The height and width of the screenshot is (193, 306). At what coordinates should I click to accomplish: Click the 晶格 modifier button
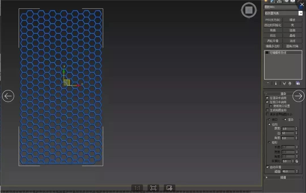[292, 36]
